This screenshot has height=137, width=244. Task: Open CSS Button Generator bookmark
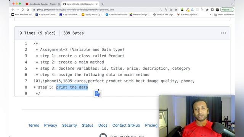46,14
